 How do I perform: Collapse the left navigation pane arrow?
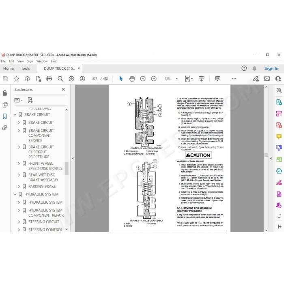(73, 158)
